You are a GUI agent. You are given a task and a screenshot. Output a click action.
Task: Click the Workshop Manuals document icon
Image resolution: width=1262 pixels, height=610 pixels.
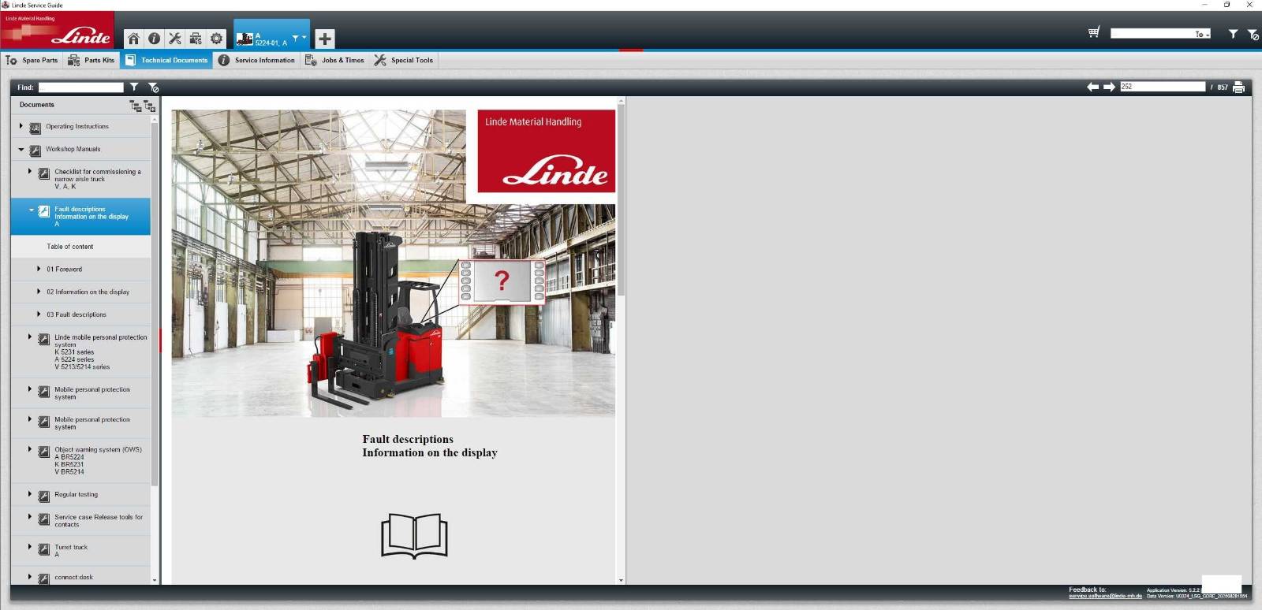(x=35, y=151)
